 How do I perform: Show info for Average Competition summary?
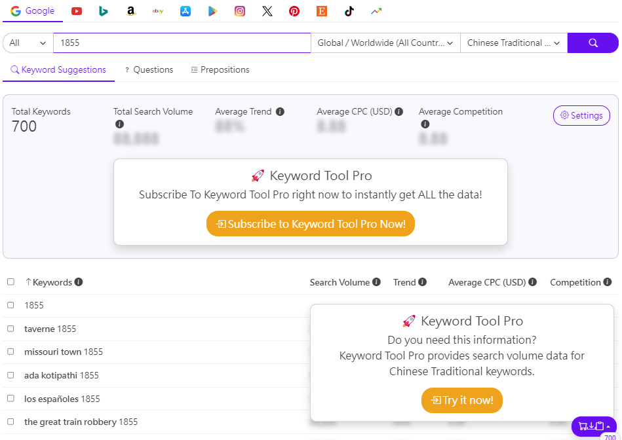point(425,124)
